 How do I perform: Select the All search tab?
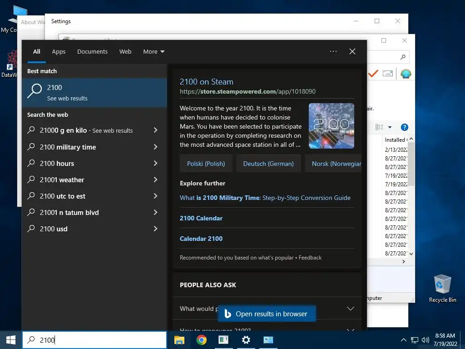(x=36, y=52)
